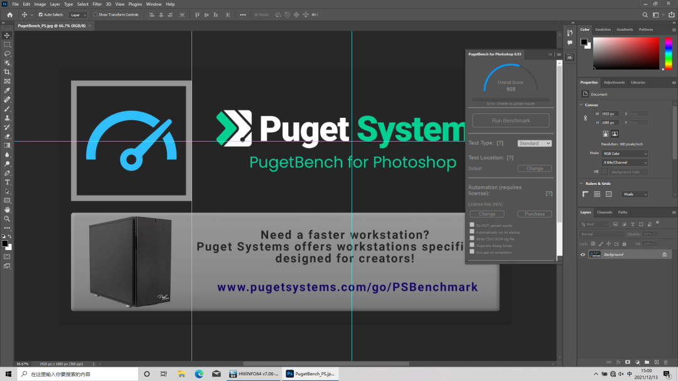Click the color picker gradient field
This screenshot has height=381, width=678.
(x=626, y=53)
